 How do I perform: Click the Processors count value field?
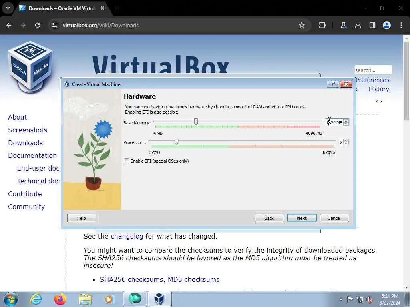click(x=341, y=142)
